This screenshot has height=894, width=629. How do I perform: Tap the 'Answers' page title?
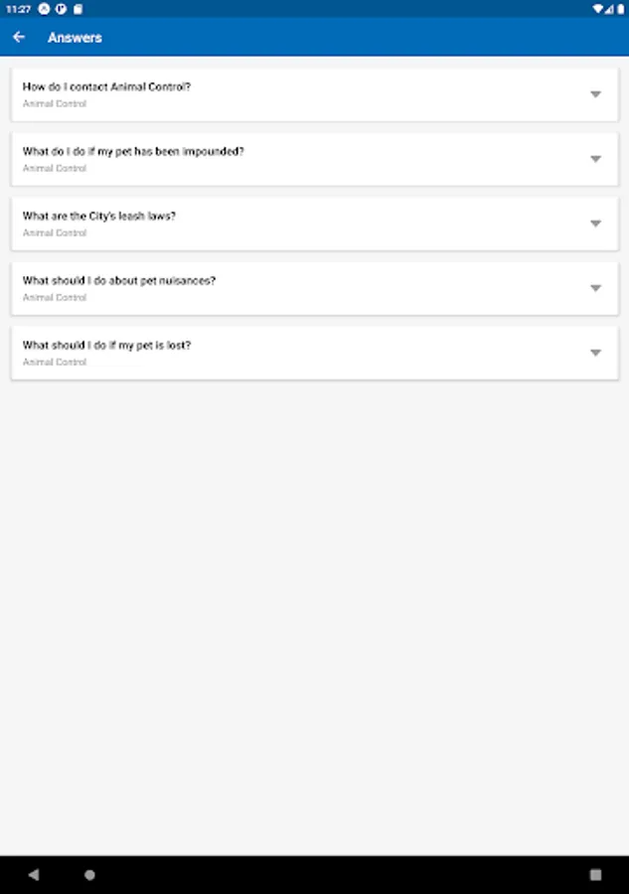click(75, 38)
